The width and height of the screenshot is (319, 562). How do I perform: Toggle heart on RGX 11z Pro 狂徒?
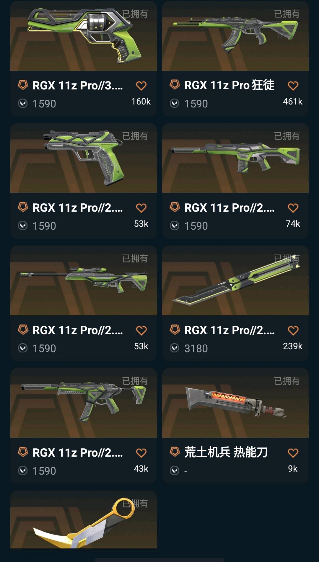[293, 86]
